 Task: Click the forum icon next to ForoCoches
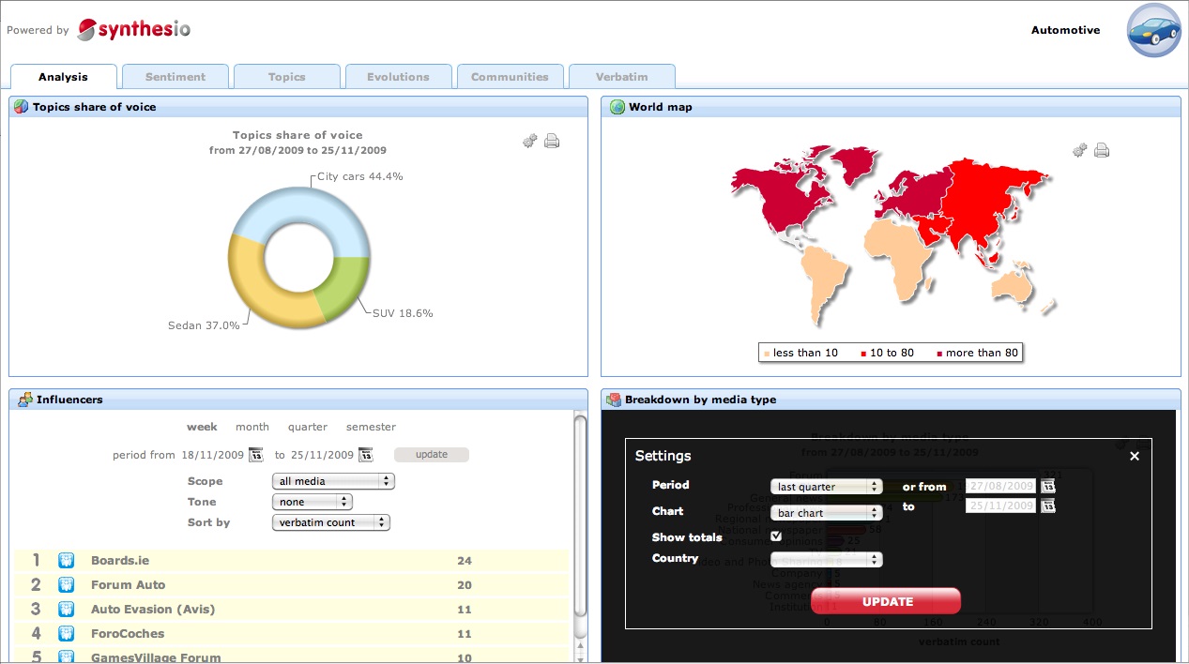coord(66,634)
